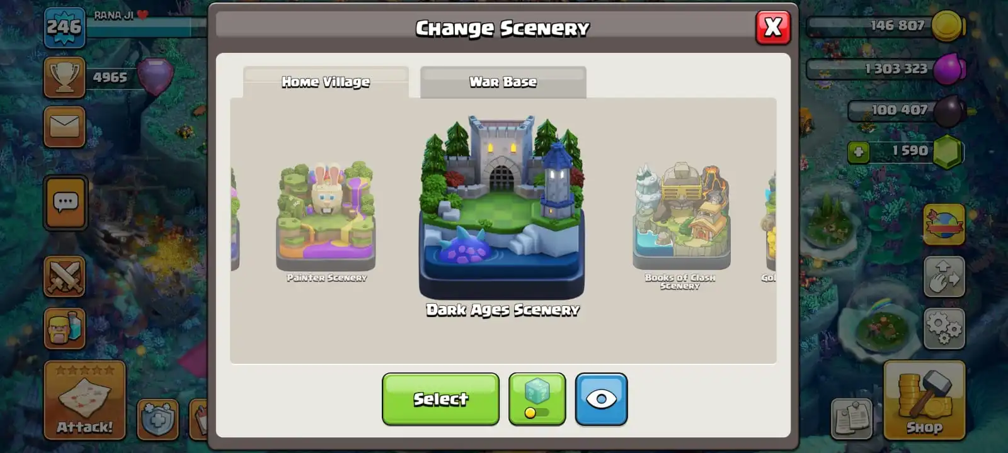Choose the Painter Scenery thumbnail
Image resolution: width=1008 pixels, height=453 pixels.
point(326,217)
